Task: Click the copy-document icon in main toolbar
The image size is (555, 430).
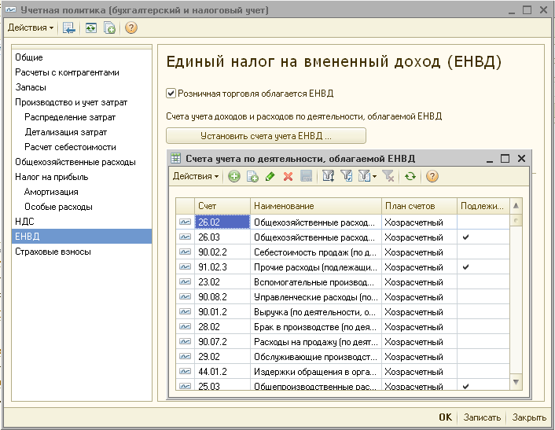Action: [110, 28]
